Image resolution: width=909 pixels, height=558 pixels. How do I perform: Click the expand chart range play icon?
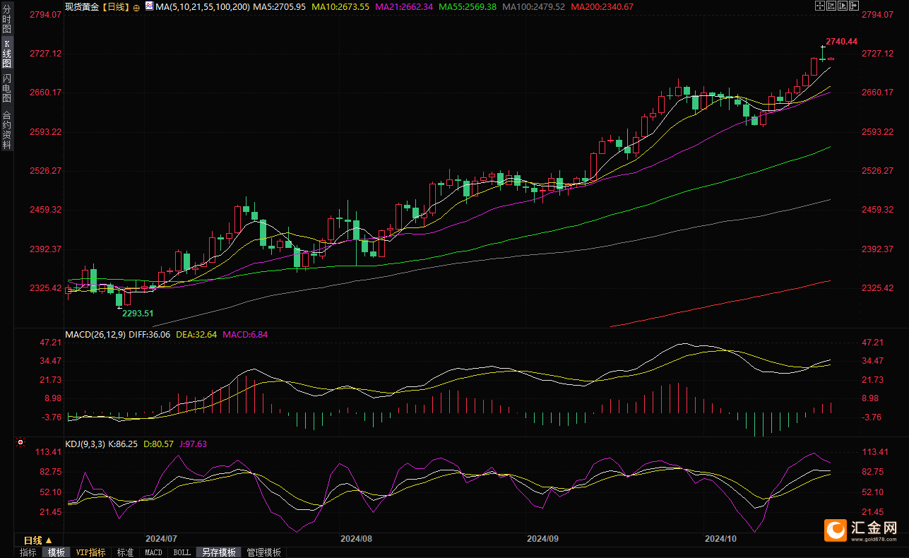843,6
